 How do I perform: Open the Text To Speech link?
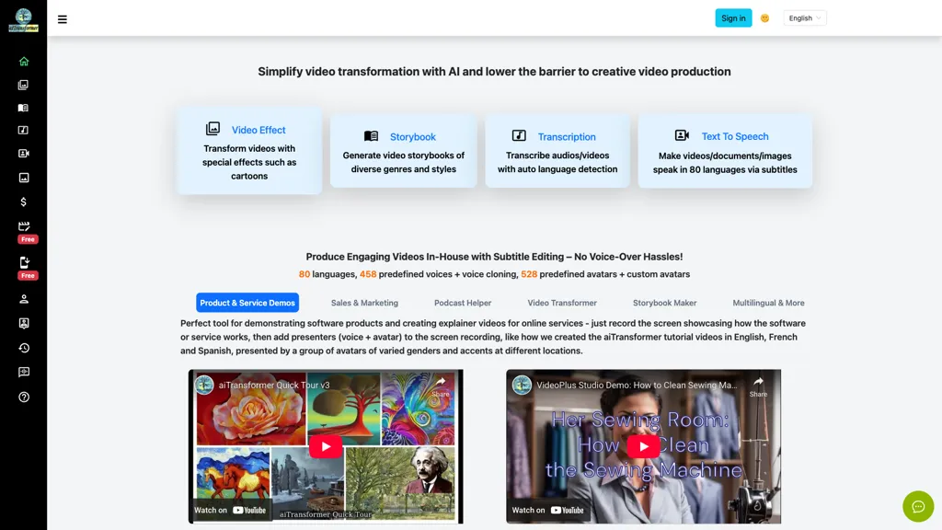[x=735, y=136]
